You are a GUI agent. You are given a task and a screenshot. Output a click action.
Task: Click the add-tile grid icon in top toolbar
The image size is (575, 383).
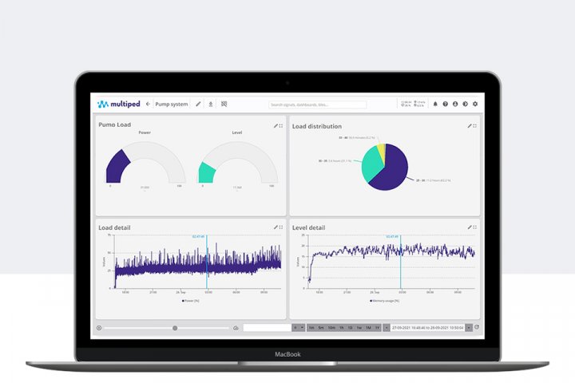pyautogui.click(x=224, y=104)
